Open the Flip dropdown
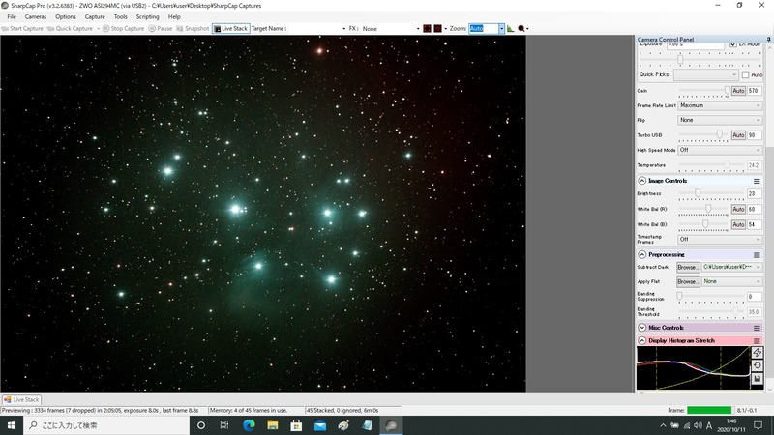Viewport: 774px width, 435px height. point(720,120)
